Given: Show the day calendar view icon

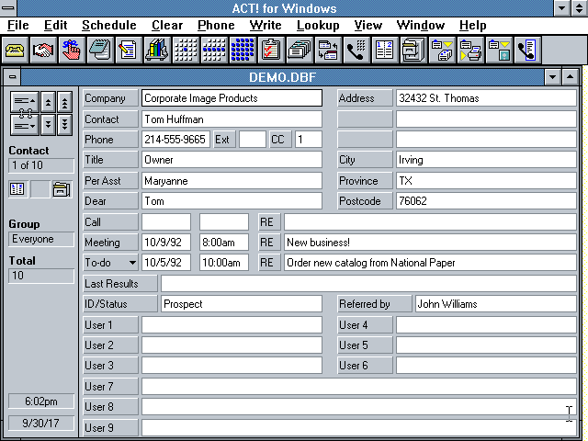Looking at the screenshot, I should click(x=186, y=50).
